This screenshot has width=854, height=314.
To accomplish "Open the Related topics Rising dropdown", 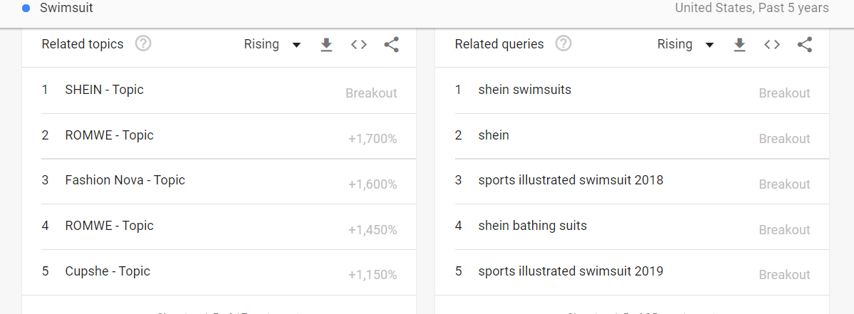I will pyautogui.click(x=272, y=45).
